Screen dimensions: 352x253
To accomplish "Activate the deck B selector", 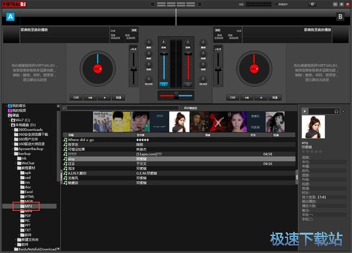I will 340,16.
